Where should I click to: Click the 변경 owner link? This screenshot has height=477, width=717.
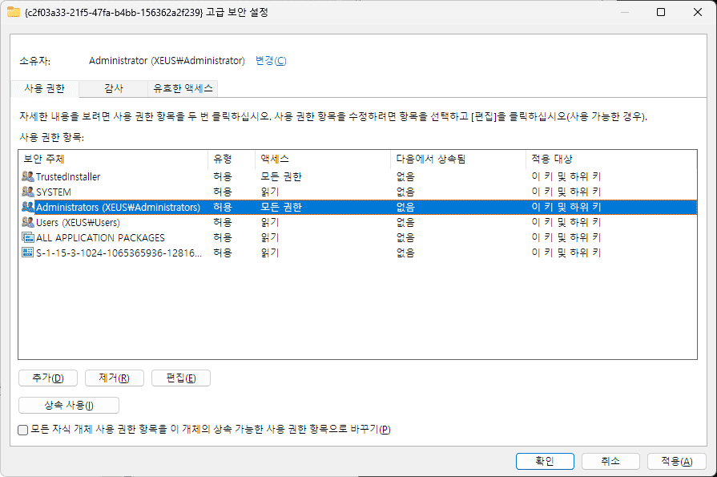pyautogui.click(x=270, y=61)
